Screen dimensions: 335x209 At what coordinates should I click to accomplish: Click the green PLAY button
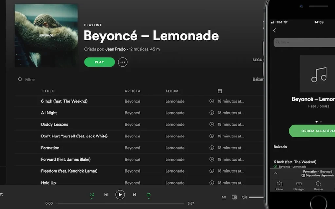click(99, 62)
